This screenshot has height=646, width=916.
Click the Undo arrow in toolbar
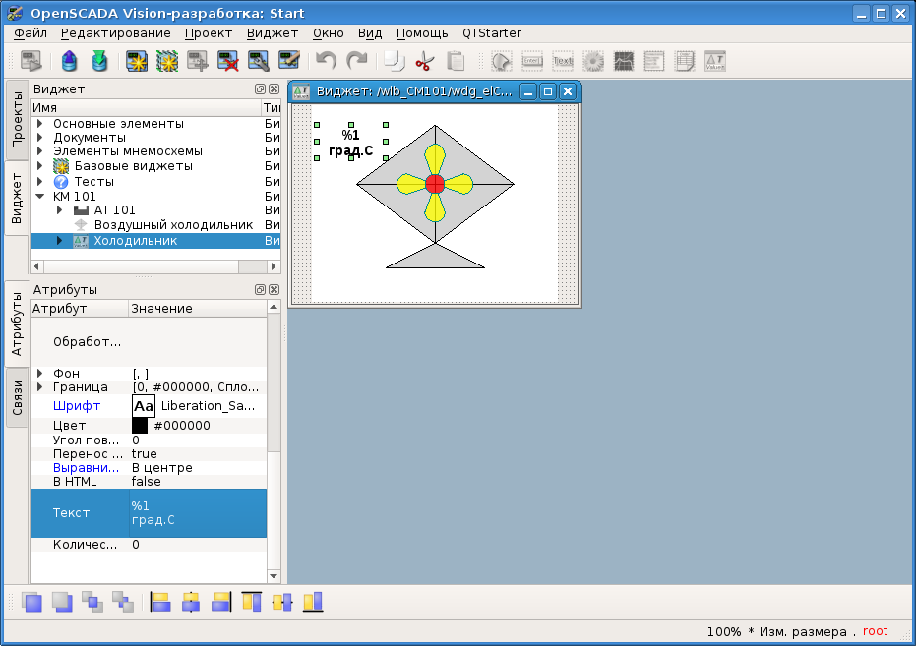[326, 61]
